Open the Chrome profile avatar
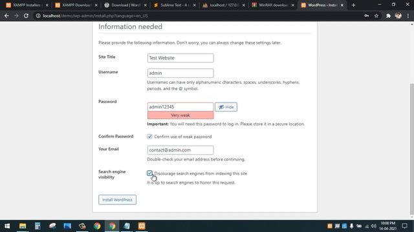This screenshot has height=232, width=414. 398,15
